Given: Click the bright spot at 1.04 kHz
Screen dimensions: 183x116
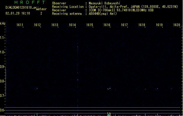Looking at the screenshot, I should pyautogui.click(x=77, y=47).
